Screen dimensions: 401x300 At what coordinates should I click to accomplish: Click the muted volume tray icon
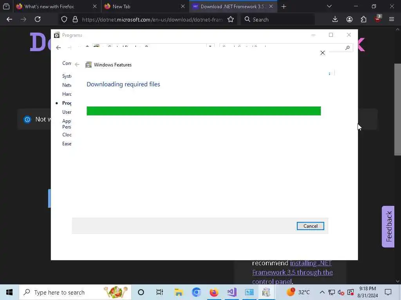coord(341,292)
